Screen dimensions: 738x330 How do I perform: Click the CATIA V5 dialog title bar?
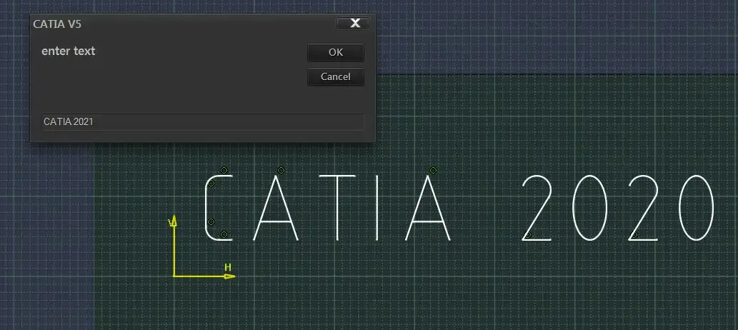click(179, 24)
